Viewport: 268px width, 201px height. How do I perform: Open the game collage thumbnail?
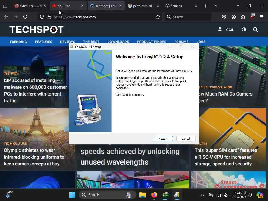[133, 180]
